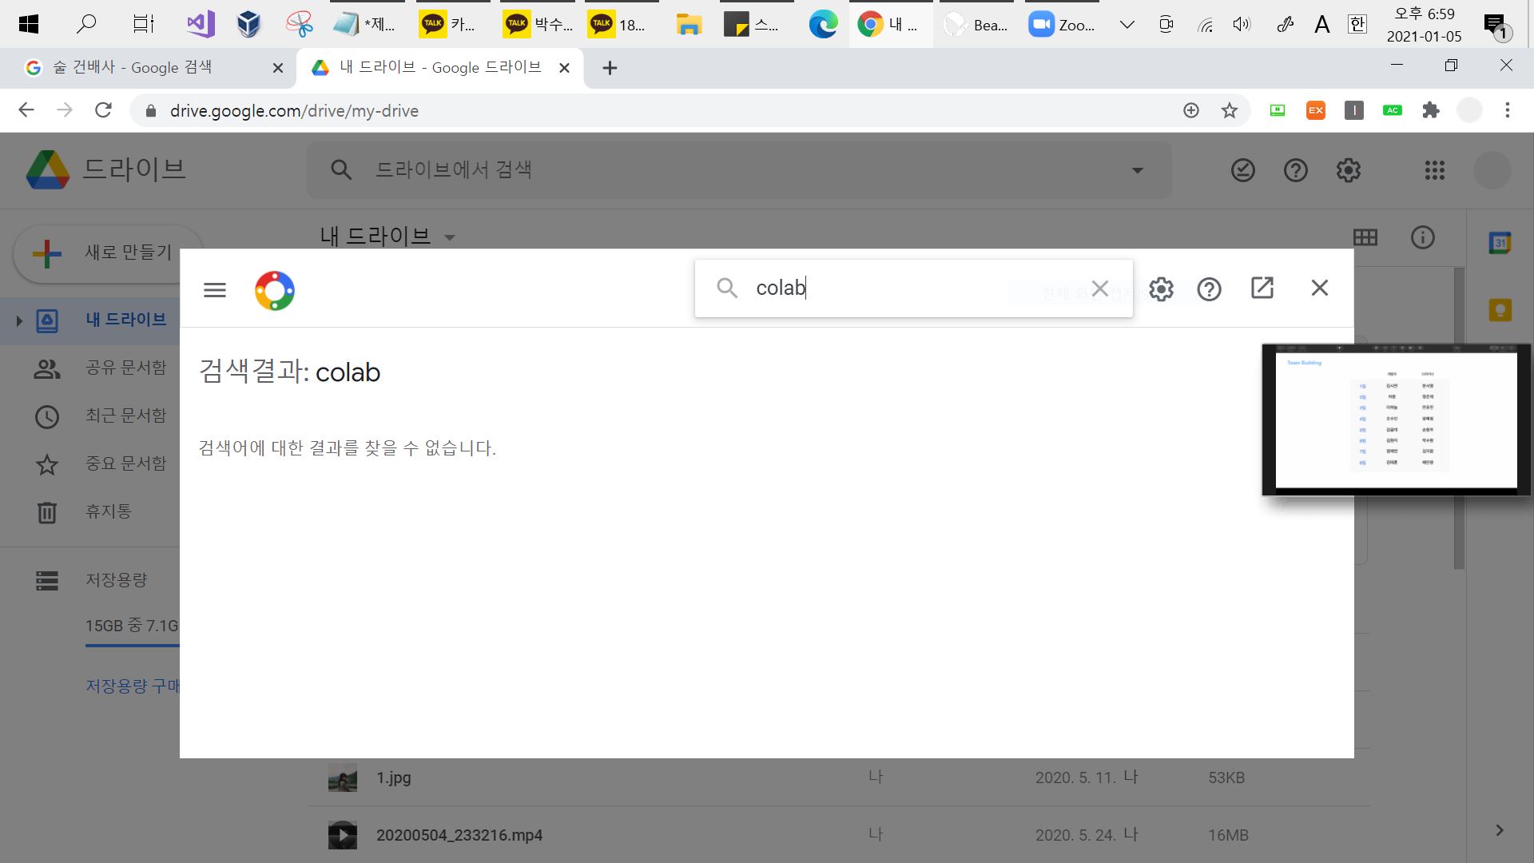Close the 술 건배사 tab
The image size is (1534, 863).
pyautogui.click(x=278, y=68)
